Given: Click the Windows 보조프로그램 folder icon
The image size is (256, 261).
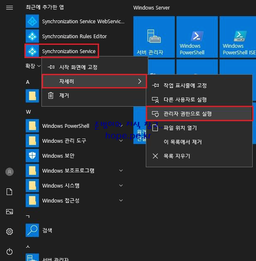Looking at the screenshot, I should point(32,171).
